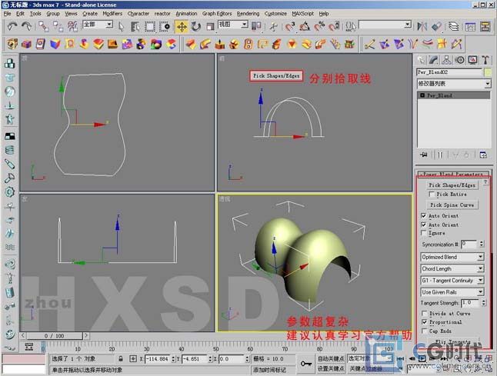
Task: Collapse the Power Blend Parameters rollout
Action: [453, 175]
